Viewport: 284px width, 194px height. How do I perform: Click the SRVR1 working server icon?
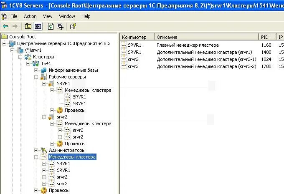[x=51, y=83]
